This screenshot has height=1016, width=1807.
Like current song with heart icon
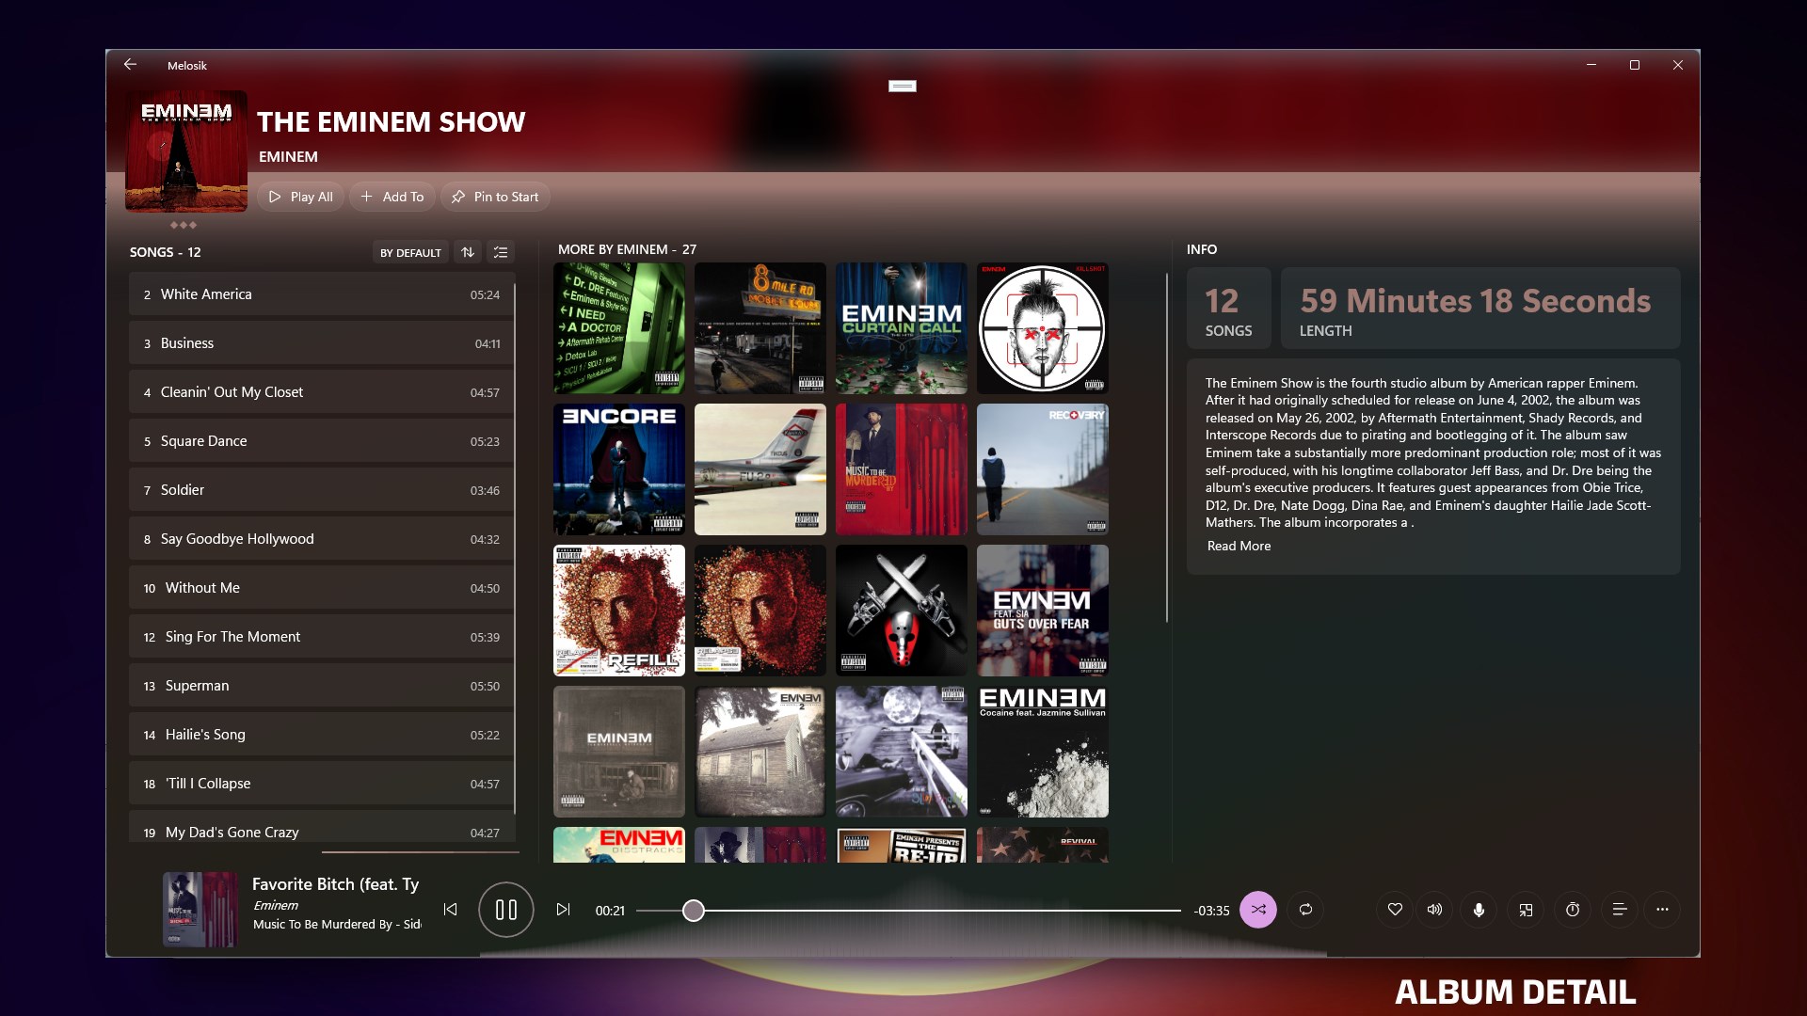(1395, 910)
